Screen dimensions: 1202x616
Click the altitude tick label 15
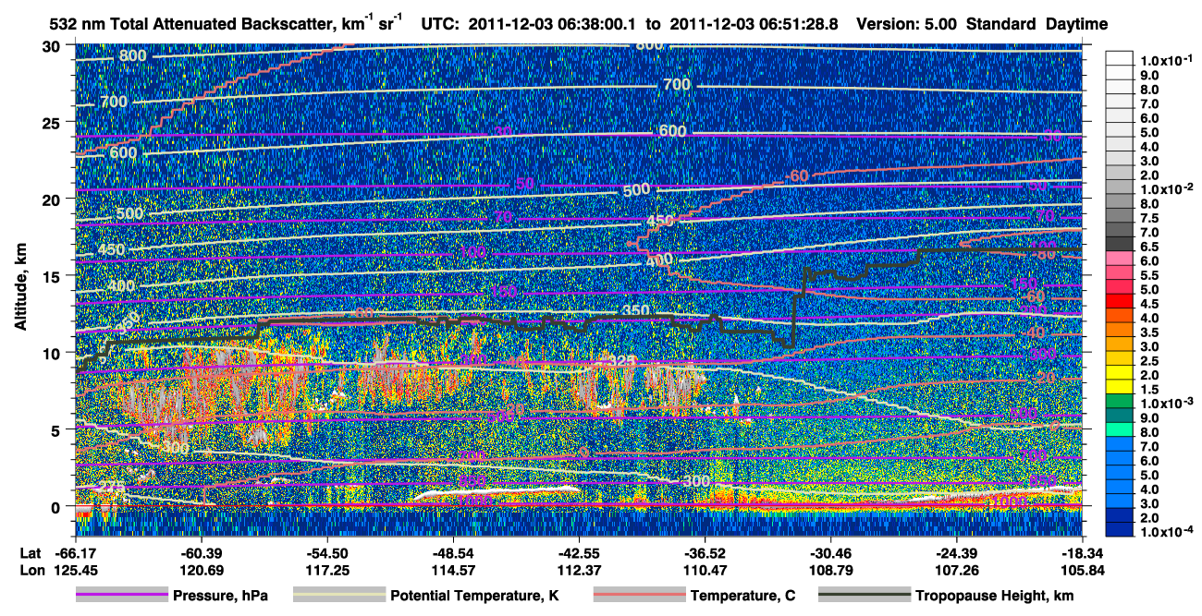click(x=51, y=276)
